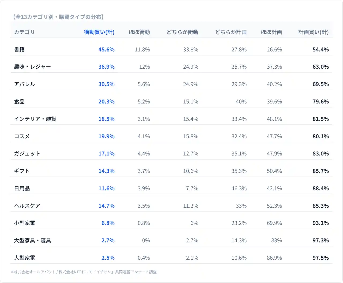The width and height of the screenshot is (343, 283).
Task: Click the ほぼ計画 column header
Action: point(271,32)
